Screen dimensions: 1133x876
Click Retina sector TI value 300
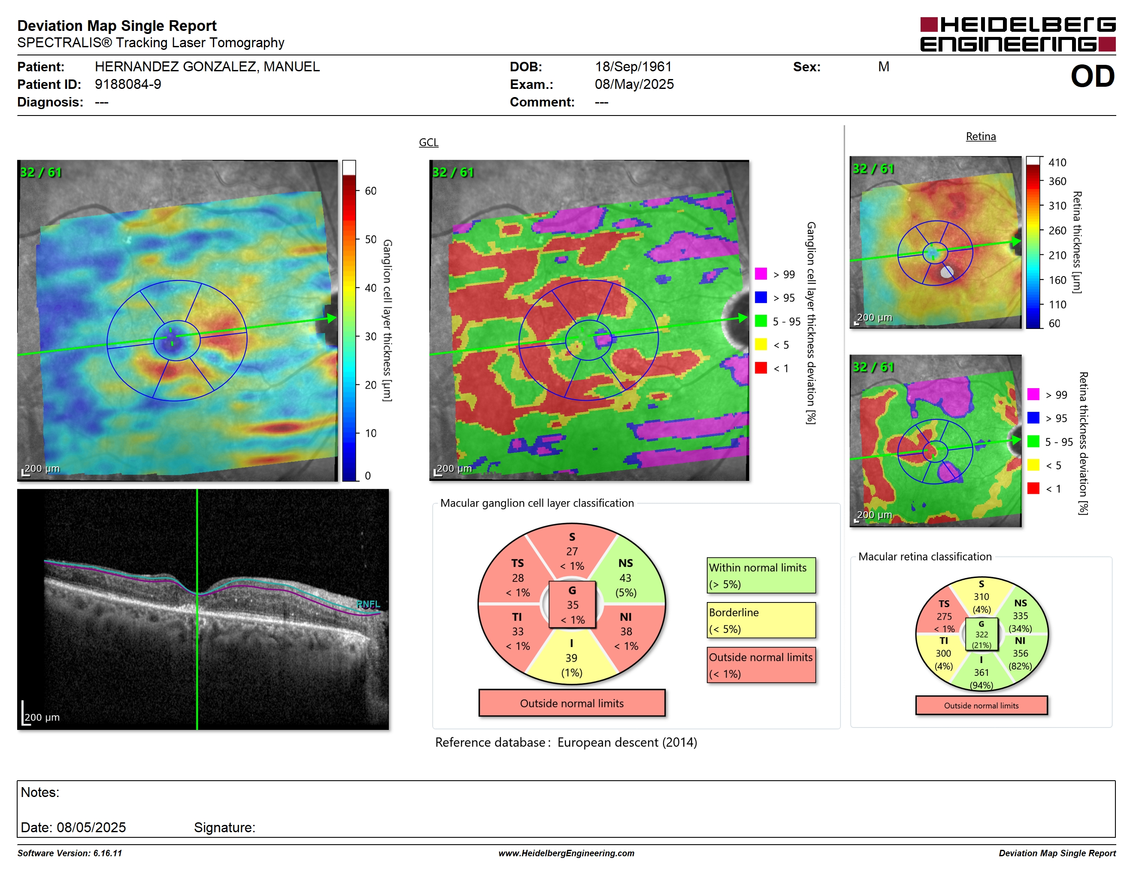tap(943, 654)
